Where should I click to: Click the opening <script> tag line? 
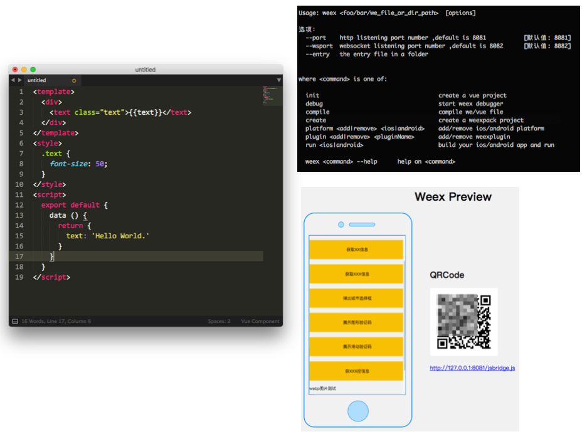click(x=50, y=194)
